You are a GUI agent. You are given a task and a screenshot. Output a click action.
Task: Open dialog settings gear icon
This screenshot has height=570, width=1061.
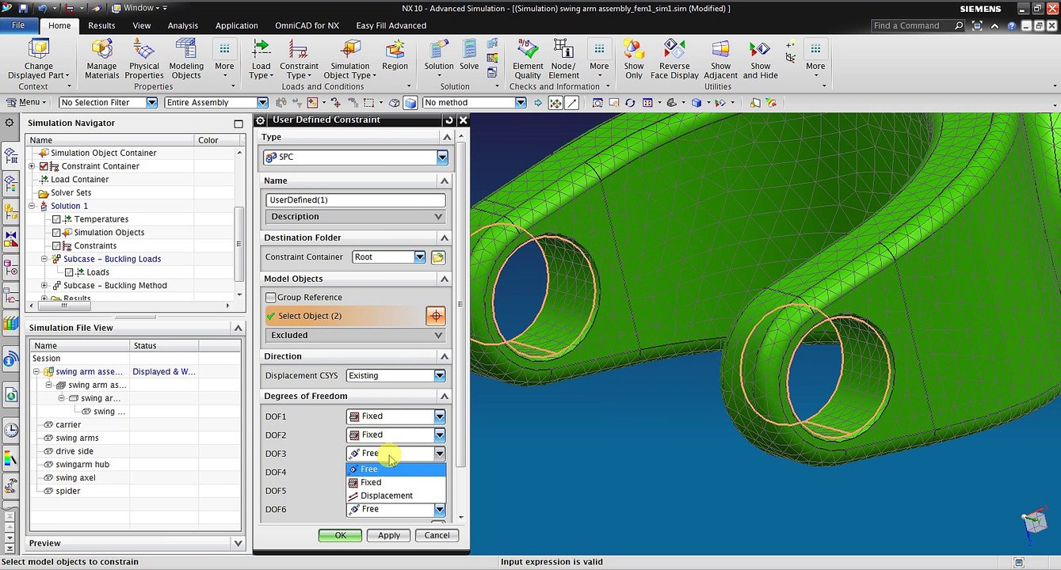point(261,120)
